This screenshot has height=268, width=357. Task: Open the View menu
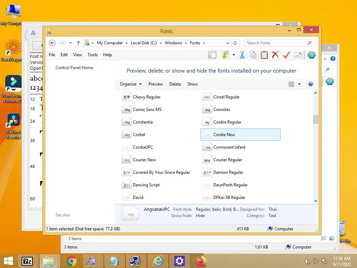[77, 55]
